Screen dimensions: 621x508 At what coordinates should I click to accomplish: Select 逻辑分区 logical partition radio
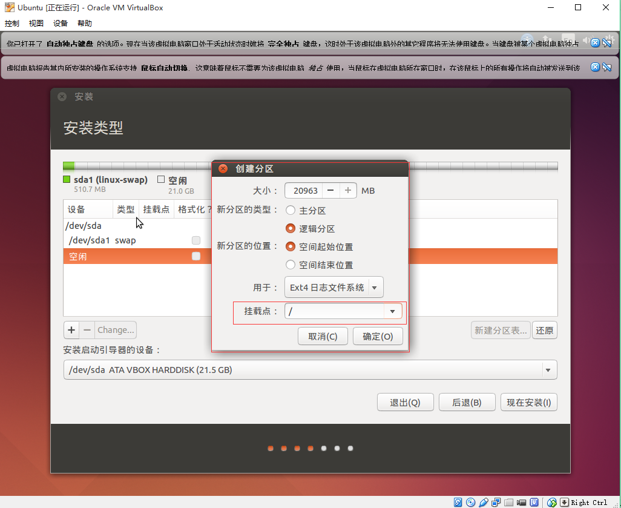(291, 228)
